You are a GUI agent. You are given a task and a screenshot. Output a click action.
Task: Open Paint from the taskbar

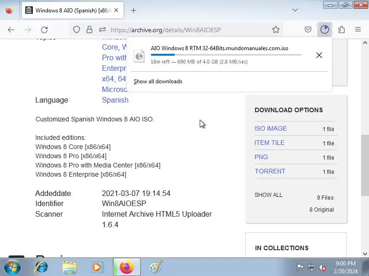click(x=155, y=267)
